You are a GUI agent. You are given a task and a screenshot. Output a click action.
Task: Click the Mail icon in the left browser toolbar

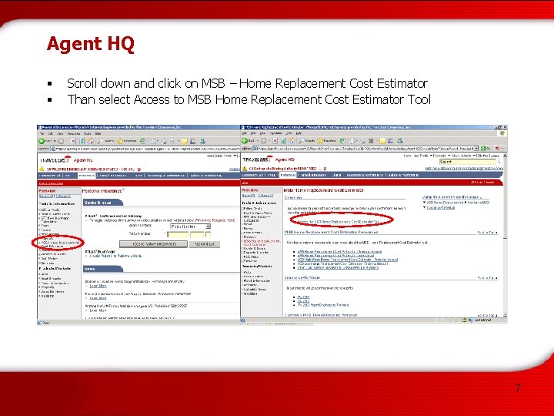[x=154, y=141]
